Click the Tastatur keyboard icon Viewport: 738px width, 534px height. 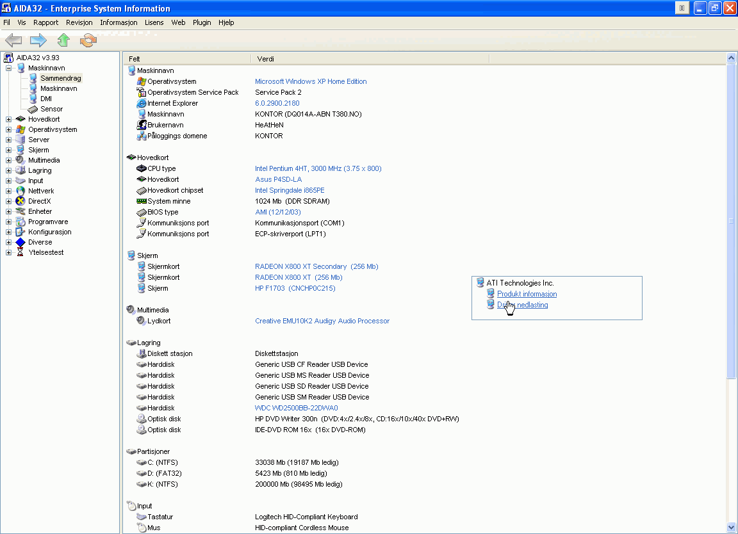point(141,517)
